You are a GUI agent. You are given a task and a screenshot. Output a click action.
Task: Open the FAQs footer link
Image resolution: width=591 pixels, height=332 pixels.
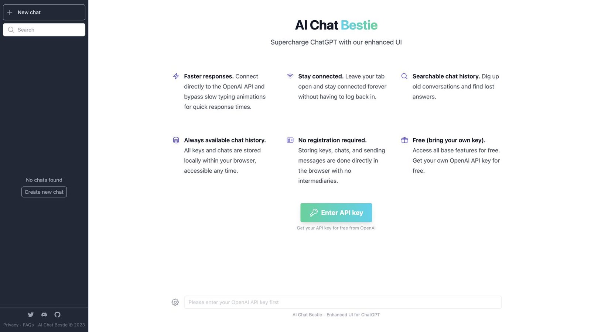[x=28, y=325]
